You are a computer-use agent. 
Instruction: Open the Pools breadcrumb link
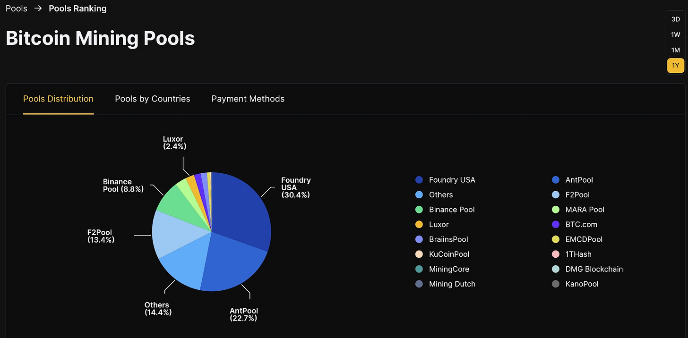click(x=17, y=8)
